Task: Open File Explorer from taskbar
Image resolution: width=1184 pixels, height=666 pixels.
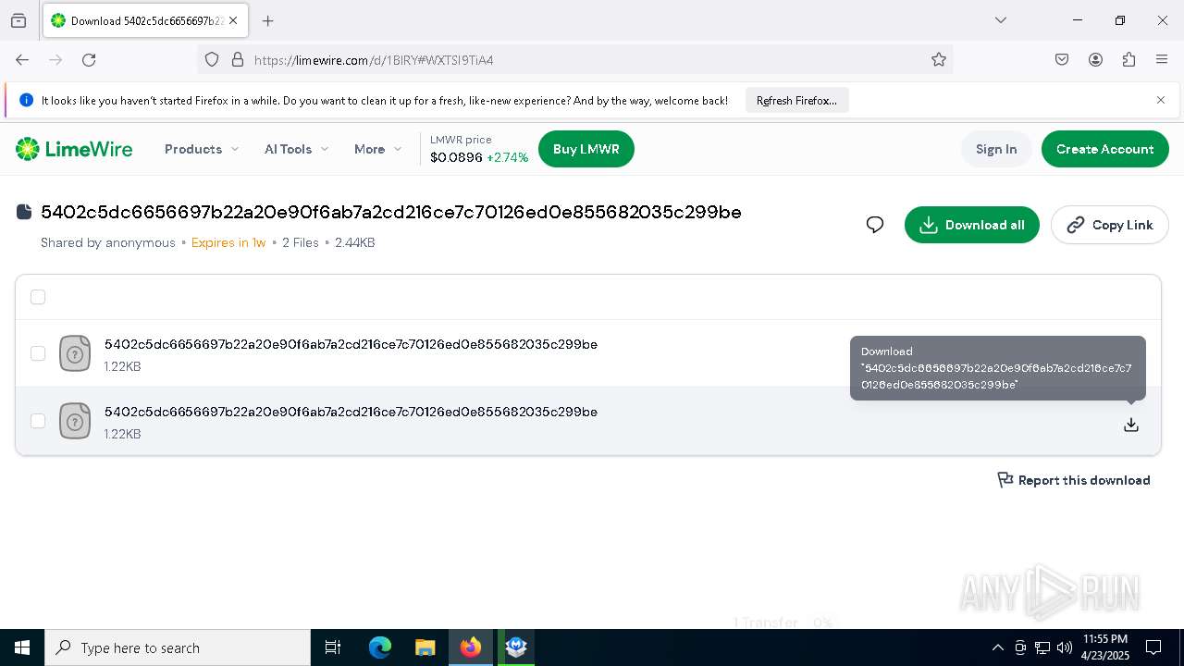Action: pos(425,647)
